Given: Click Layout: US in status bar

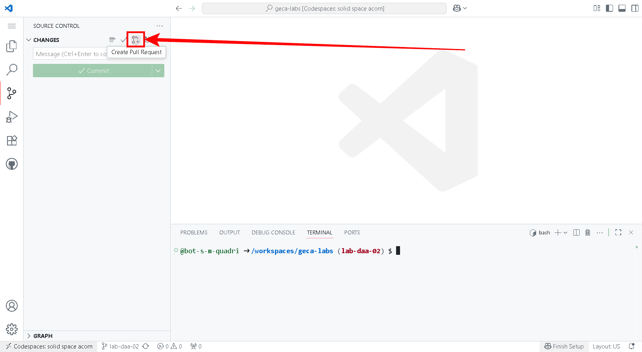Looking at the screenshot, I should coord(606,347).
